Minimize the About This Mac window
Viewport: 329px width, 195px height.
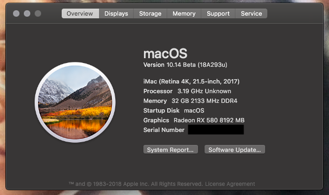pyautogui.click(x=27, y=13)
